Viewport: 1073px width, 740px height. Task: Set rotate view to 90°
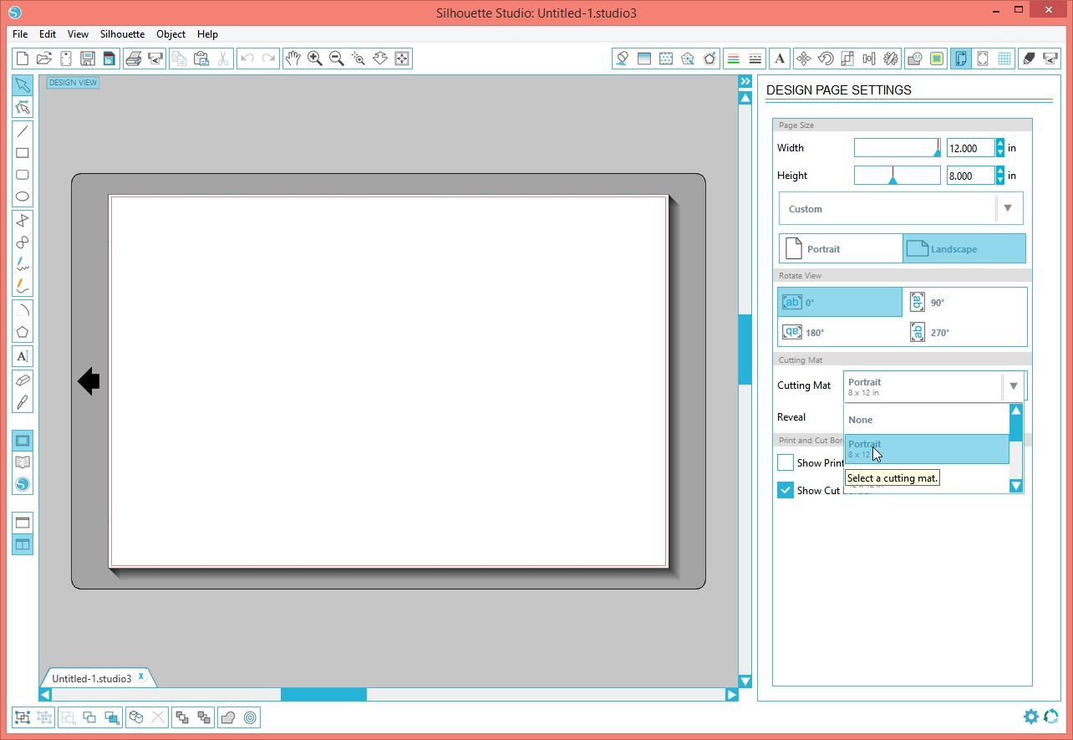pyautogui.click(x=965, y=303)
